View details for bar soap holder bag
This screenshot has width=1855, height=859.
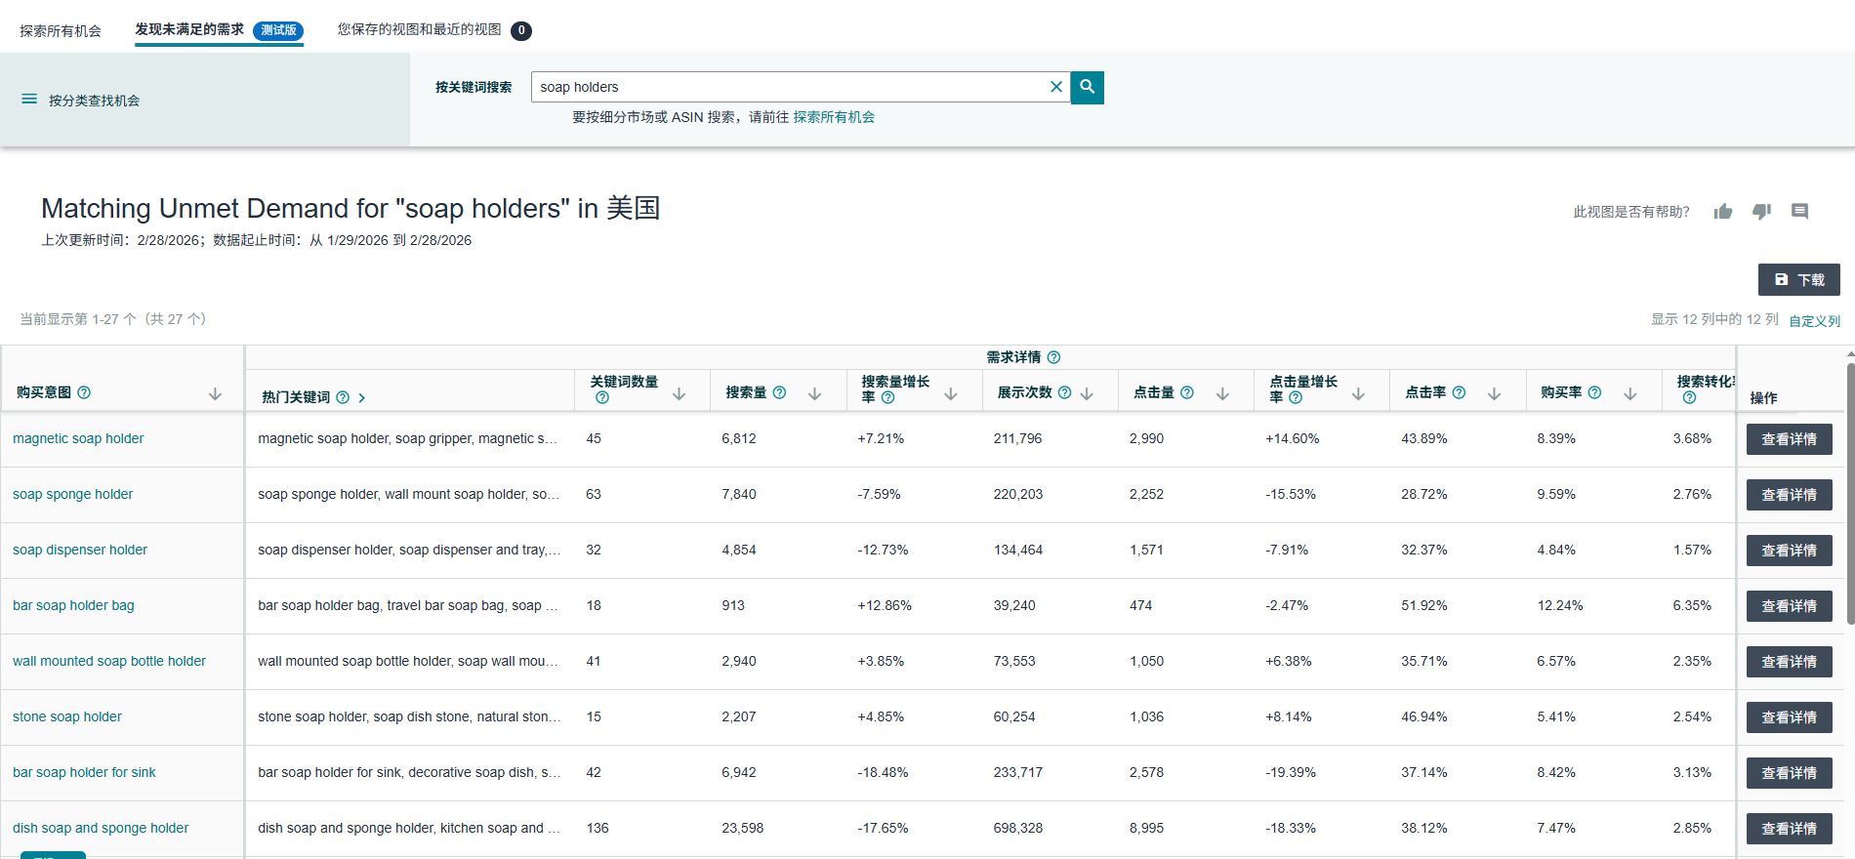1789,606
